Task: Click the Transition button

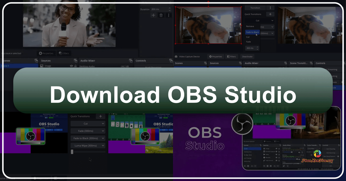Action: 255,7
